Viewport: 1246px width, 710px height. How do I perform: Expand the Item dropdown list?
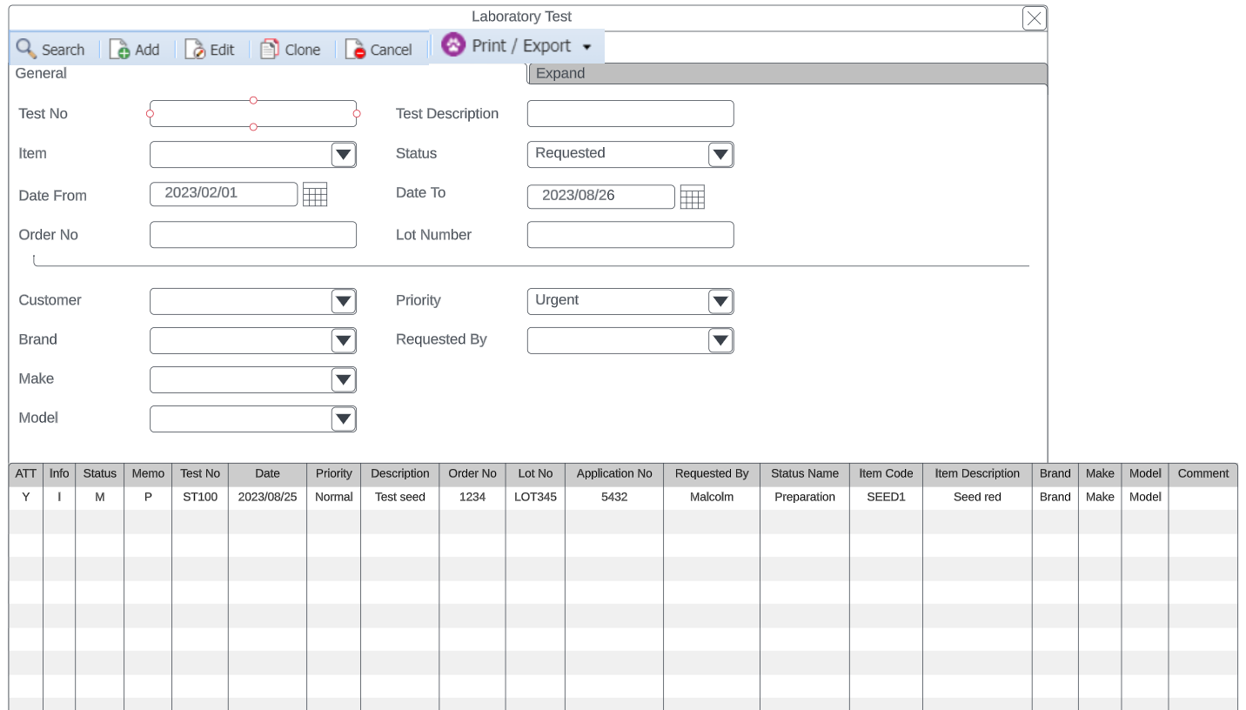pos(344,155)
